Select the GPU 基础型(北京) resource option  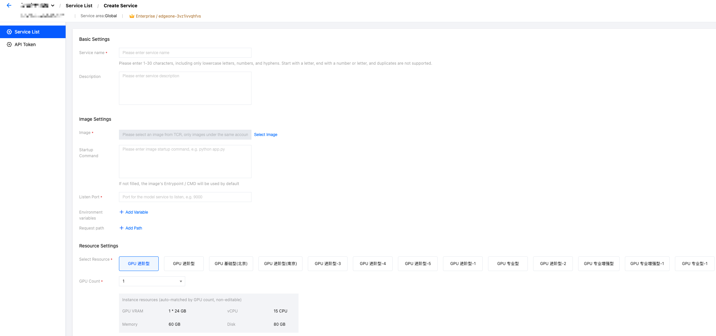(231, 264)
